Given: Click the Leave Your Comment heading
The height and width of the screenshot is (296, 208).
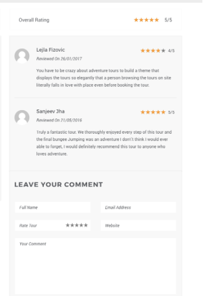Looking at the screenshot, I should pyautogui.click(x=58, y=184).
